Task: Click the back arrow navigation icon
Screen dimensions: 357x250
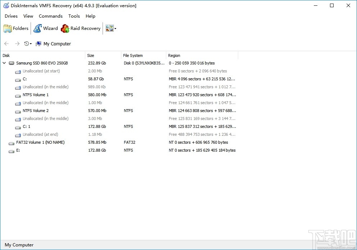Action: [x=6, y=43]
